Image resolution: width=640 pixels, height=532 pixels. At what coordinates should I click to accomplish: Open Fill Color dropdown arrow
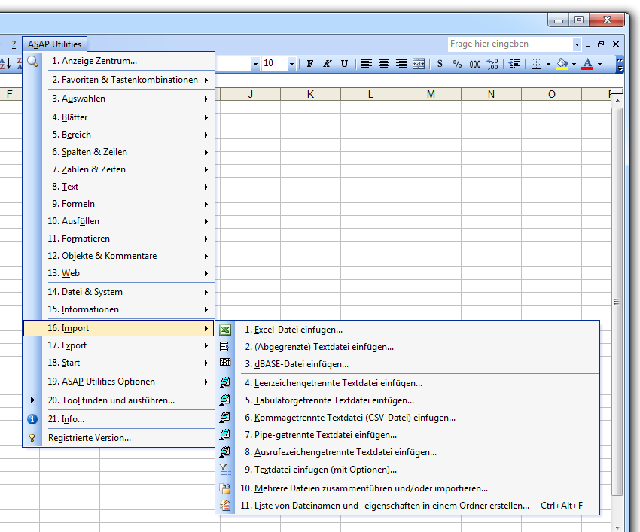click(x=574, y=64)
